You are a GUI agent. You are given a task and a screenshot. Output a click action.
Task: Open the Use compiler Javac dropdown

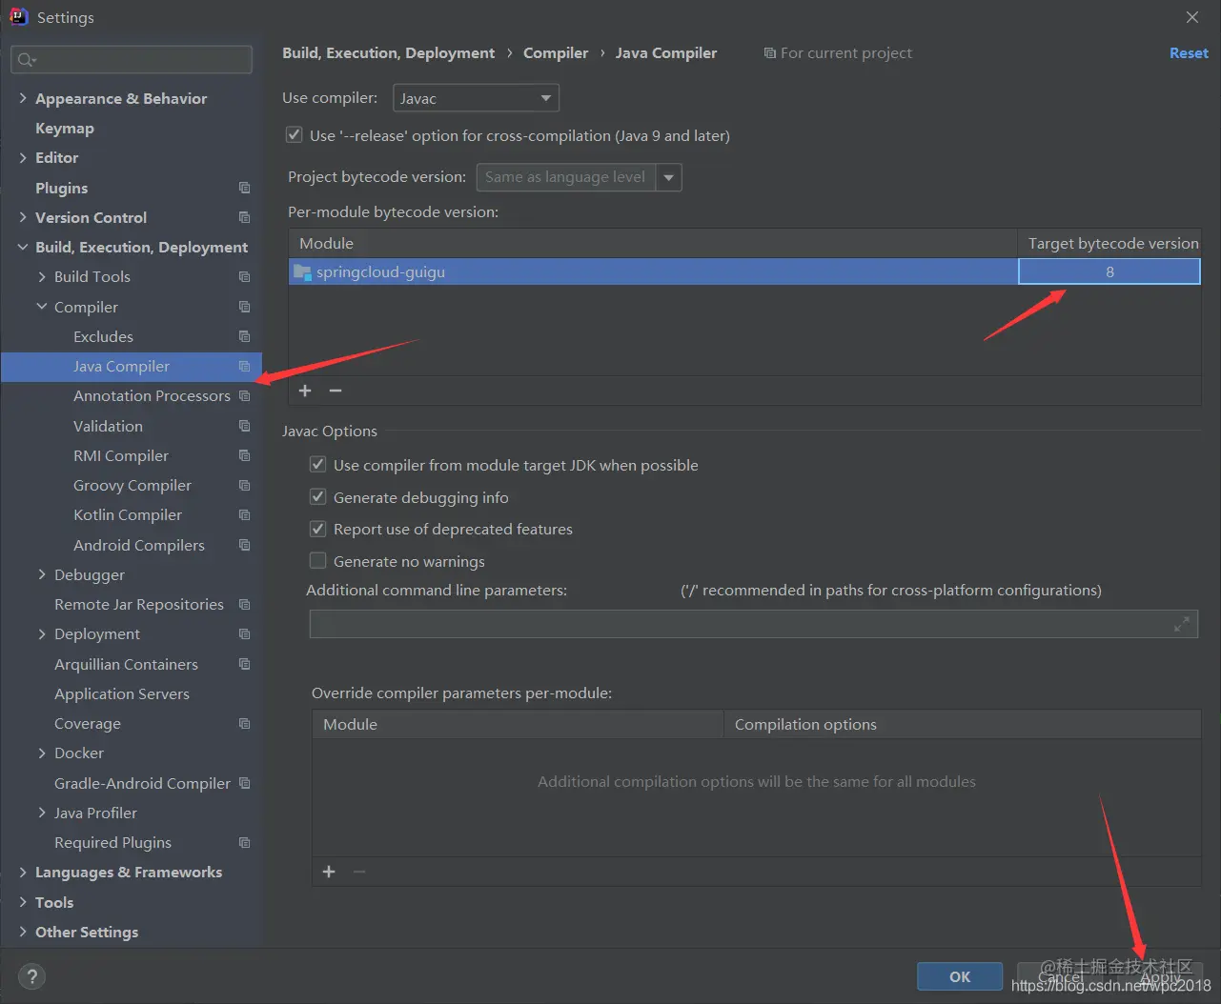[476, 98]
